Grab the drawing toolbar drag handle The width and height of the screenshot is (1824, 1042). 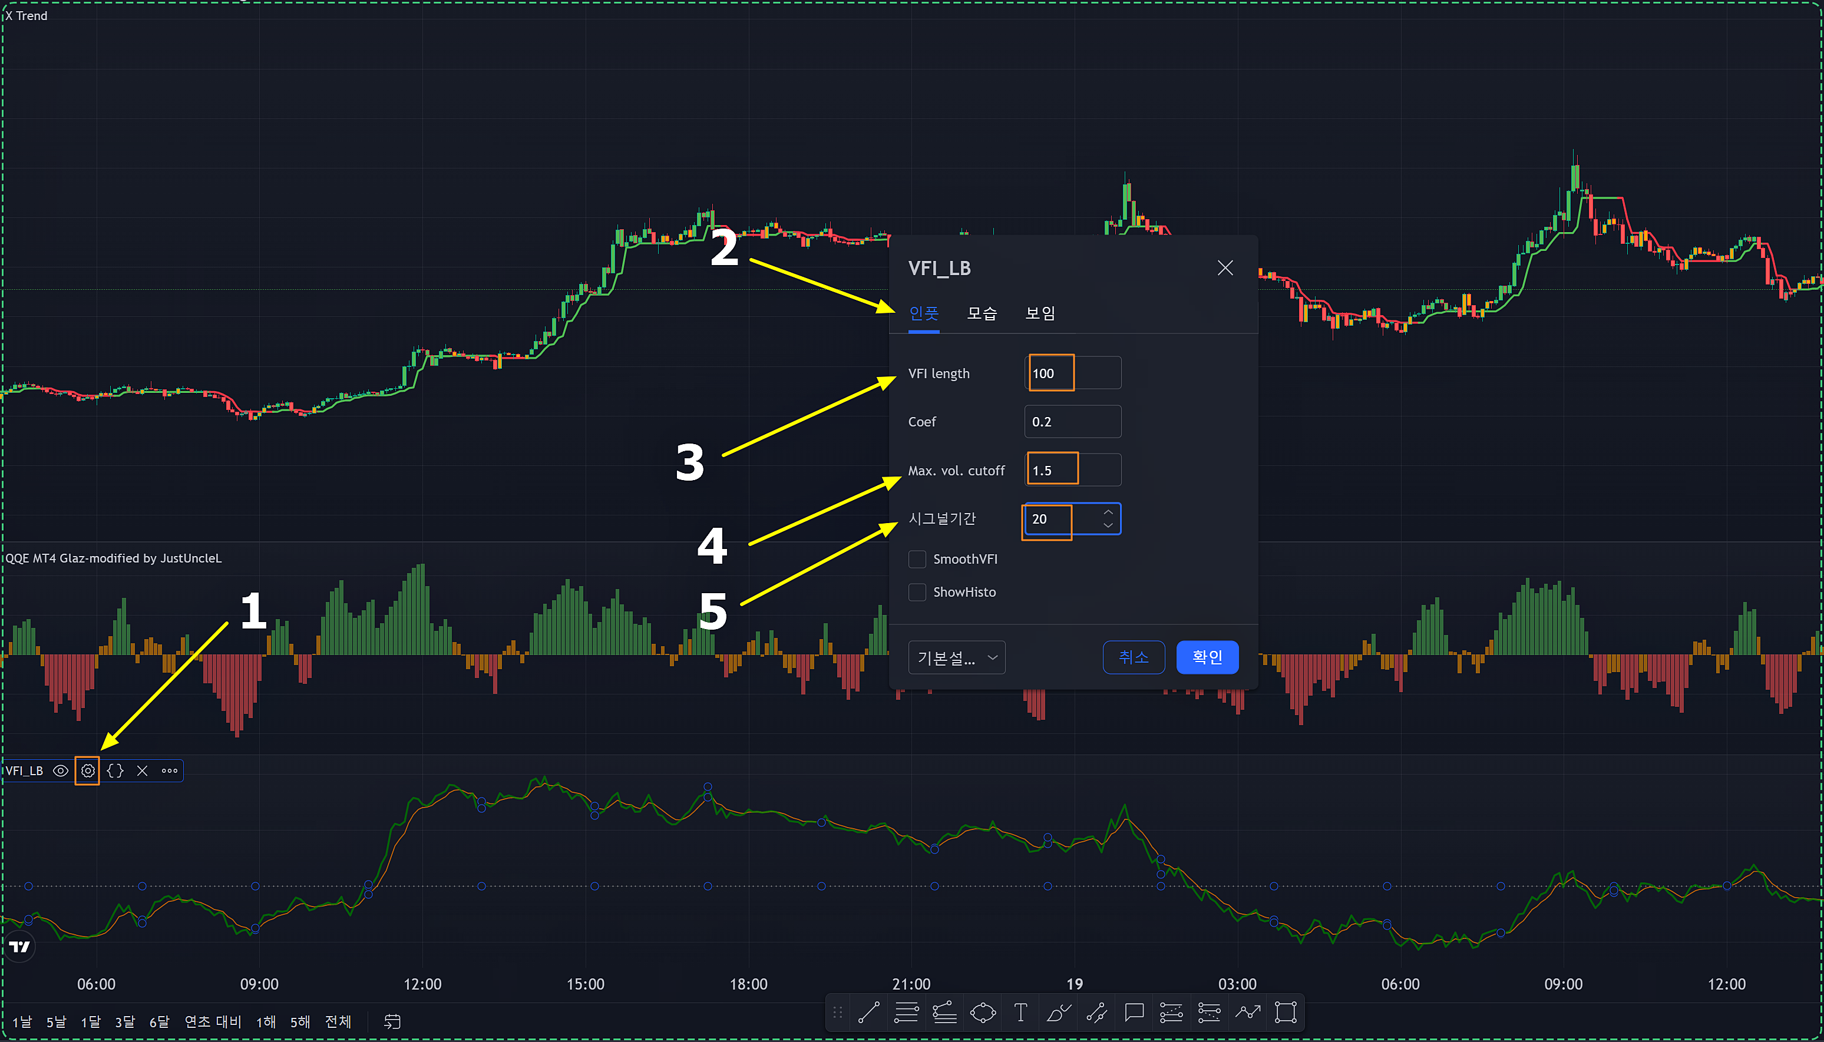(x=838, y=1013)
